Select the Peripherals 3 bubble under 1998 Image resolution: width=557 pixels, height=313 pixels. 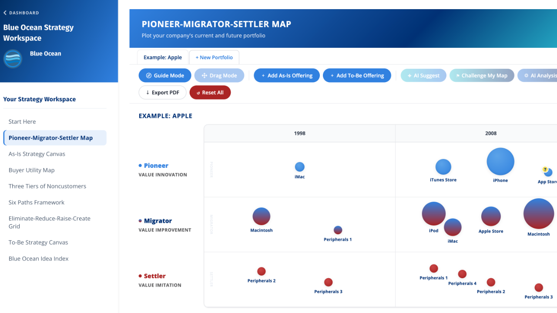click(x=329, y=282)
